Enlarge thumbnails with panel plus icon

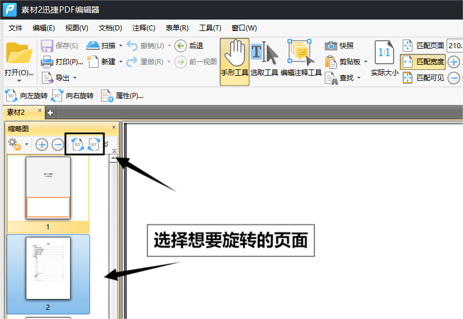pos(42,145)
